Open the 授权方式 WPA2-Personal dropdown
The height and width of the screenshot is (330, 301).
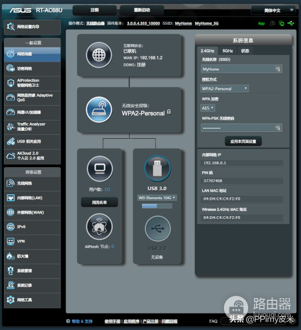coord(225,89)
